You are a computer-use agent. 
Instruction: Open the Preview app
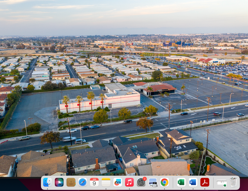153,182
